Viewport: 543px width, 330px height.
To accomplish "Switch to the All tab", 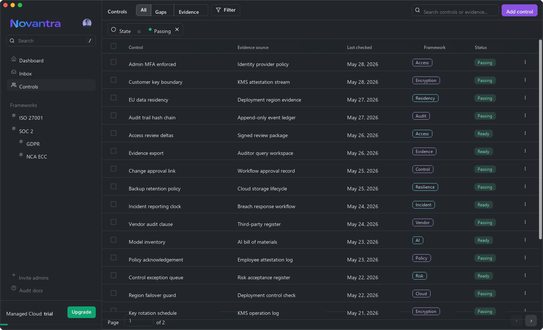I will [x=144, y=10].
